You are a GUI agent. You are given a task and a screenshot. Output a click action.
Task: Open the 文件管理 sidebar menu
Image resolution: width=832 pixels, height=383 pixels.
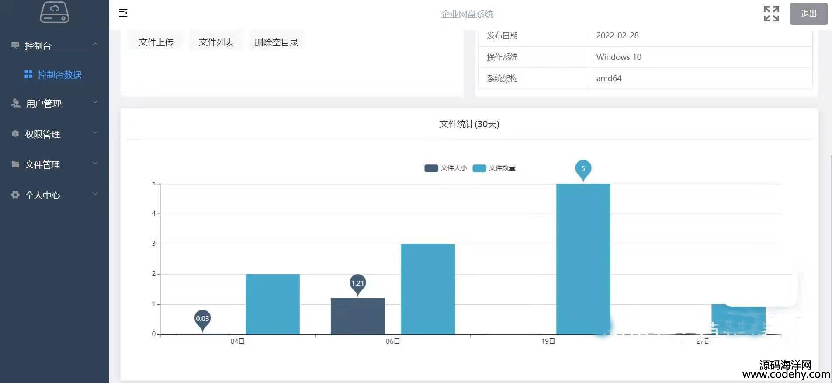(42, 165)
